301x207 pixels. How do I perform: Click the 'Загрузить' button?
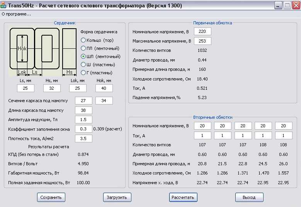click(x=117, y=197)
